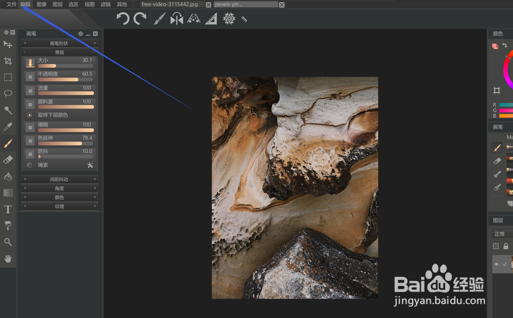Open the 图层 menu
This screenshot has height=318, width=513.
coord(58,4)
